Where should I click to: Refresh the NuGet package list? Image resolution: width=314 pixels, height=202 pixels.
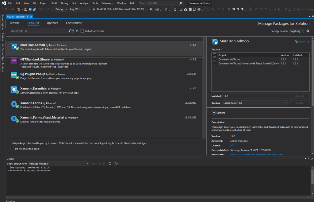(77, 31)
